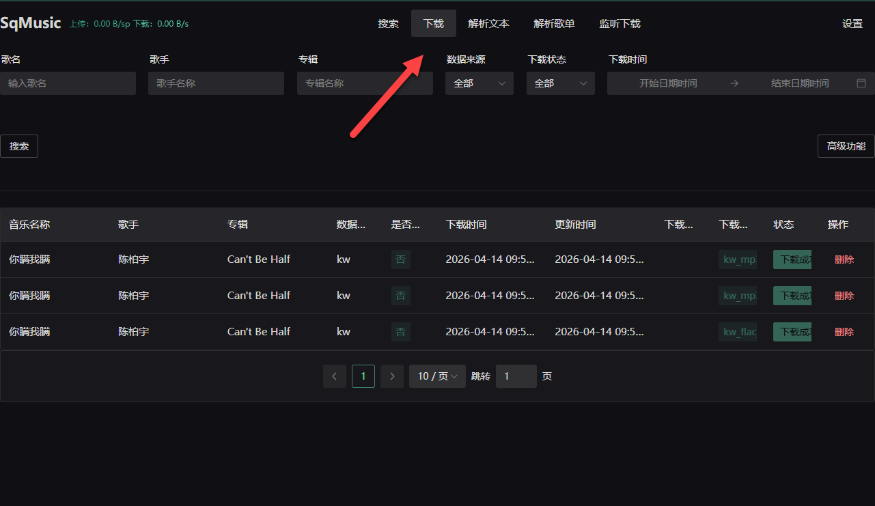Go to the next page with the right chevron
The width and height of the screenshot is (875, 506).
coord(392,376)
